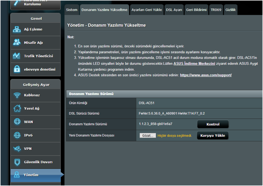Click the Trafik Yöneticisi traffic graph icon
The width and height of the screenshot is (263, 186).
point(17,56)
